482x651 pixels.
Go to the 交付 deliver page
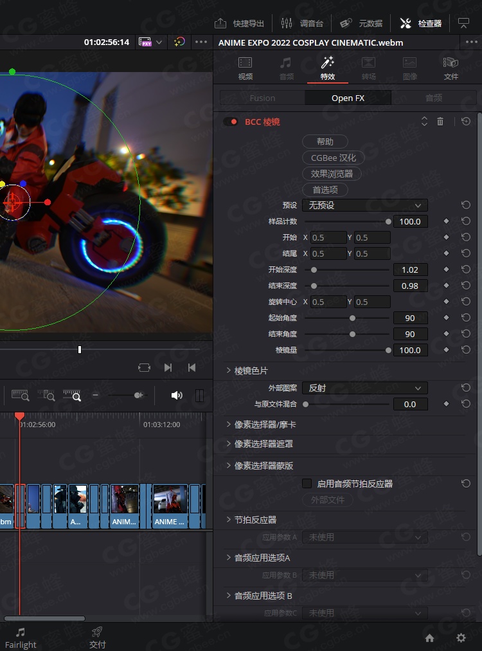[x=98, y=639]
